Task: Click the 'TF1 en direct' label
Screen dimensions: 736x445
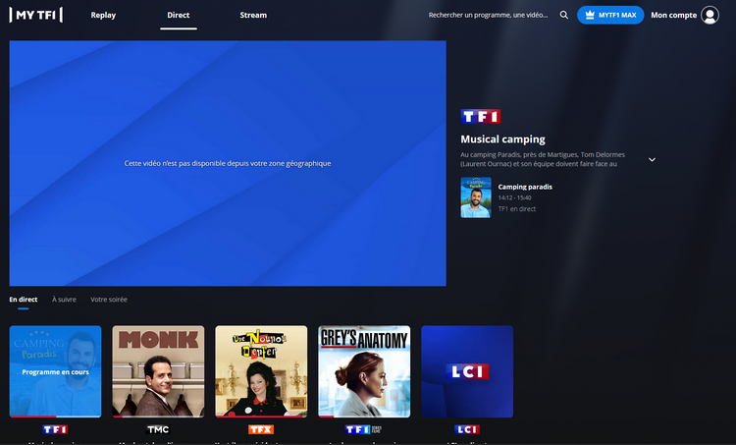Action: (517, 209)
